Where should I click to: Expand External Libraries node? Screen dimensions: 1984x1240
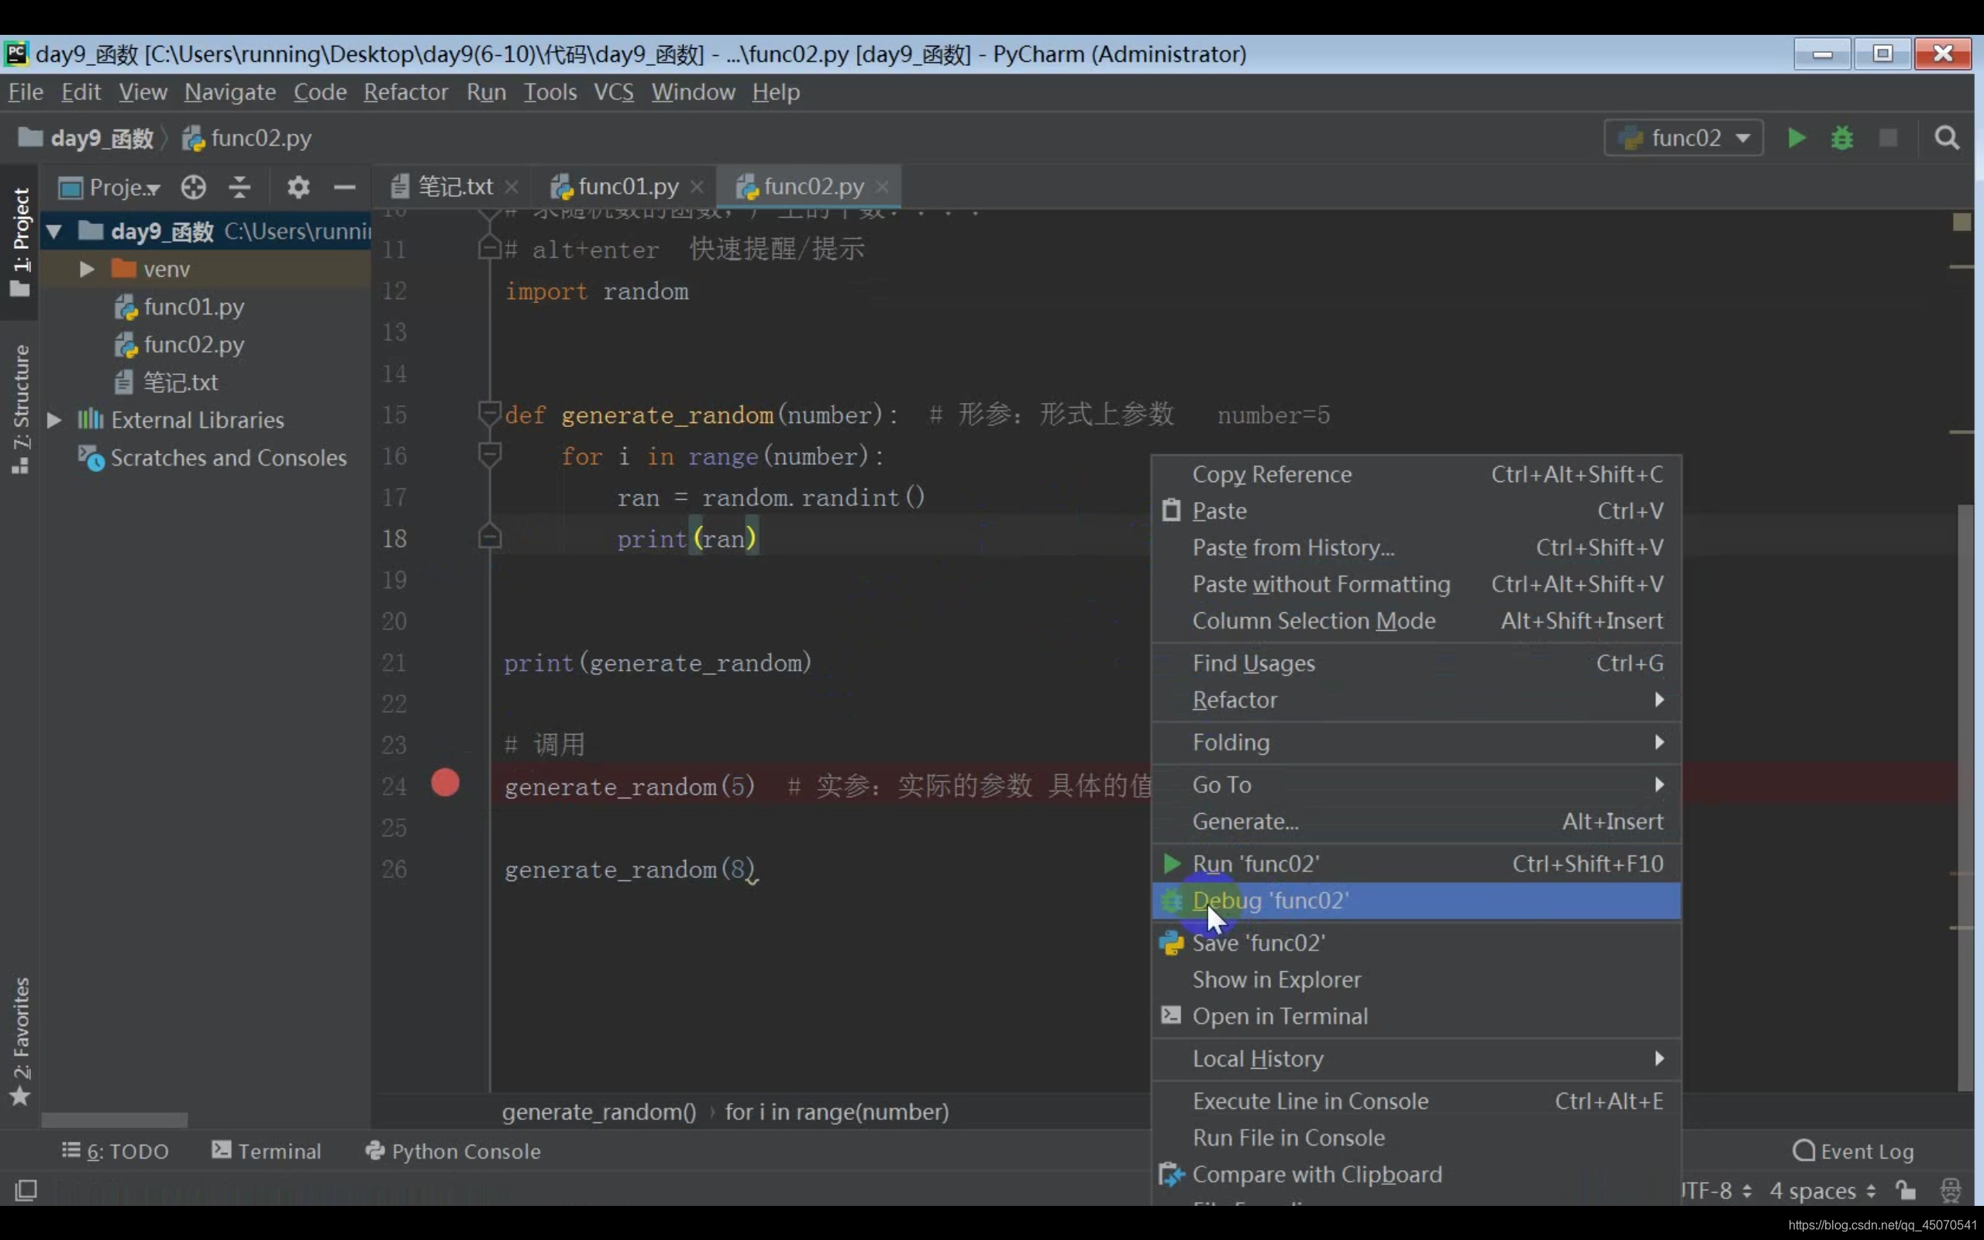tap(54, 420)
